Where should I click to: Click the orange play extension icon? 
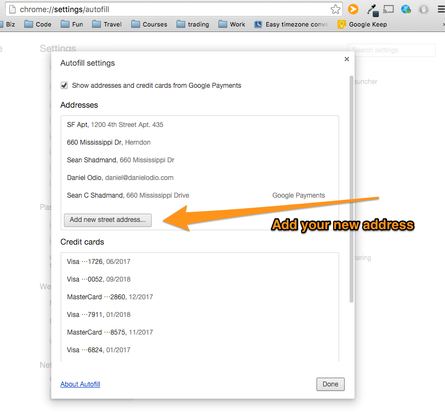(x=353, y=9)
